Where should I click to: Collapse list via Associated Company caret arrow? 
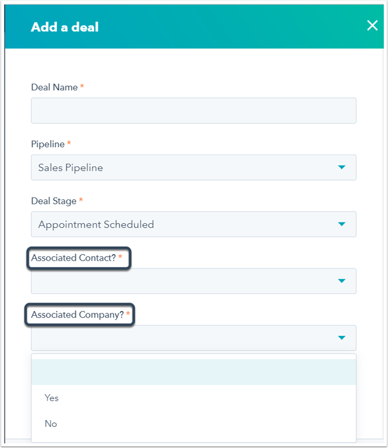click(x=342, y=338)
